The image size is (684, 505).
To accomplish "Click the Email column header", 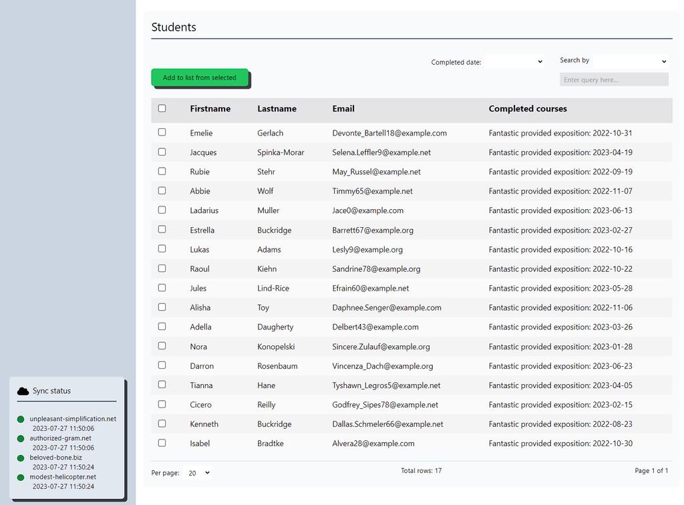I will pyautogui.click(x=343, y=109).
